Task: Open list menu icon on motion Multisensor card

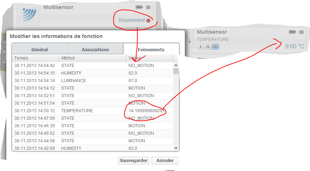Action: click(148, 7)
